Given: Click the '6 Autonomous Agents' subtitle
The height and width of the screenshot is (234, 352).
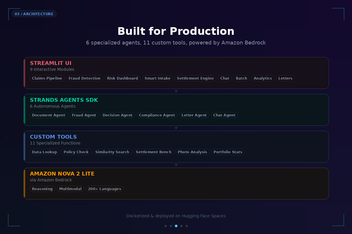Looking at the screenshot, I should point(53,106).
